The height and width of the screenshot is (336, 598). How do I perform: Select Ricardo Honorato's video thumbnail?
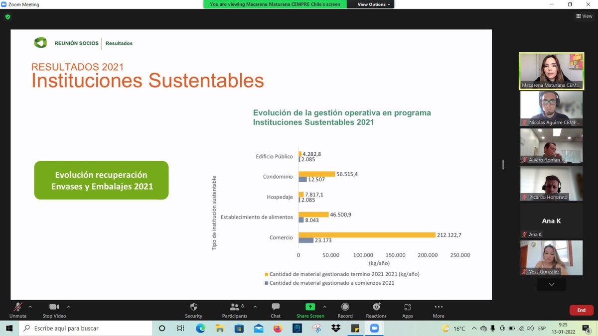click(x=551, y=183)
